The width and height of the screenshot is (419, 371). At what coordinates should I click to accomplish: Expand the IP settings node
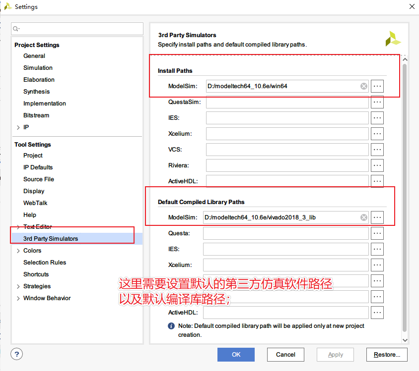point(18,127)
